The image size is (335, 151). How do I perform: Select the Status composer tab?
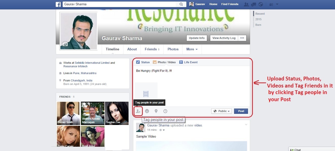[x=143, y=62]
